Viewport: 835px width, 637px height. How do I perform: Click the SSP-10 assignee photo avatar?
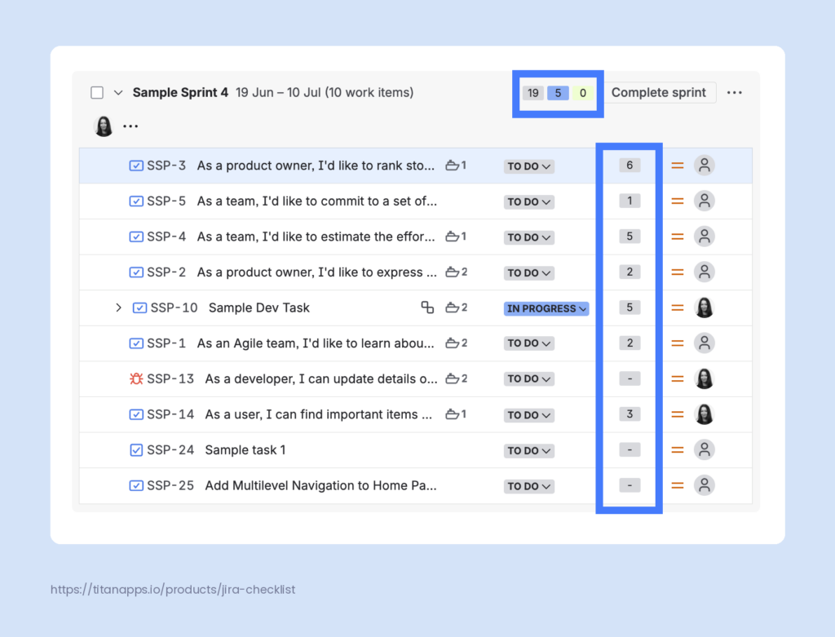pos(704,307)
